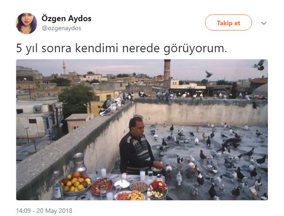Click the display name Özgen Aydos
This screenshot has height=216, width=284.
pyautogui.click(x=67, y=18)
